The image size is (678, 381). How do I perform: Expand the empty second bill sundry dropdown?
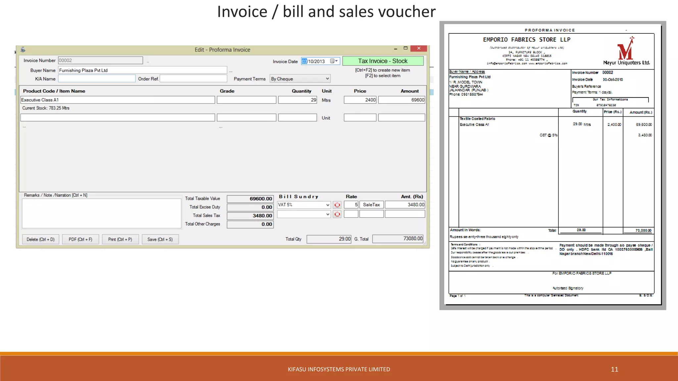pos(327,214)
